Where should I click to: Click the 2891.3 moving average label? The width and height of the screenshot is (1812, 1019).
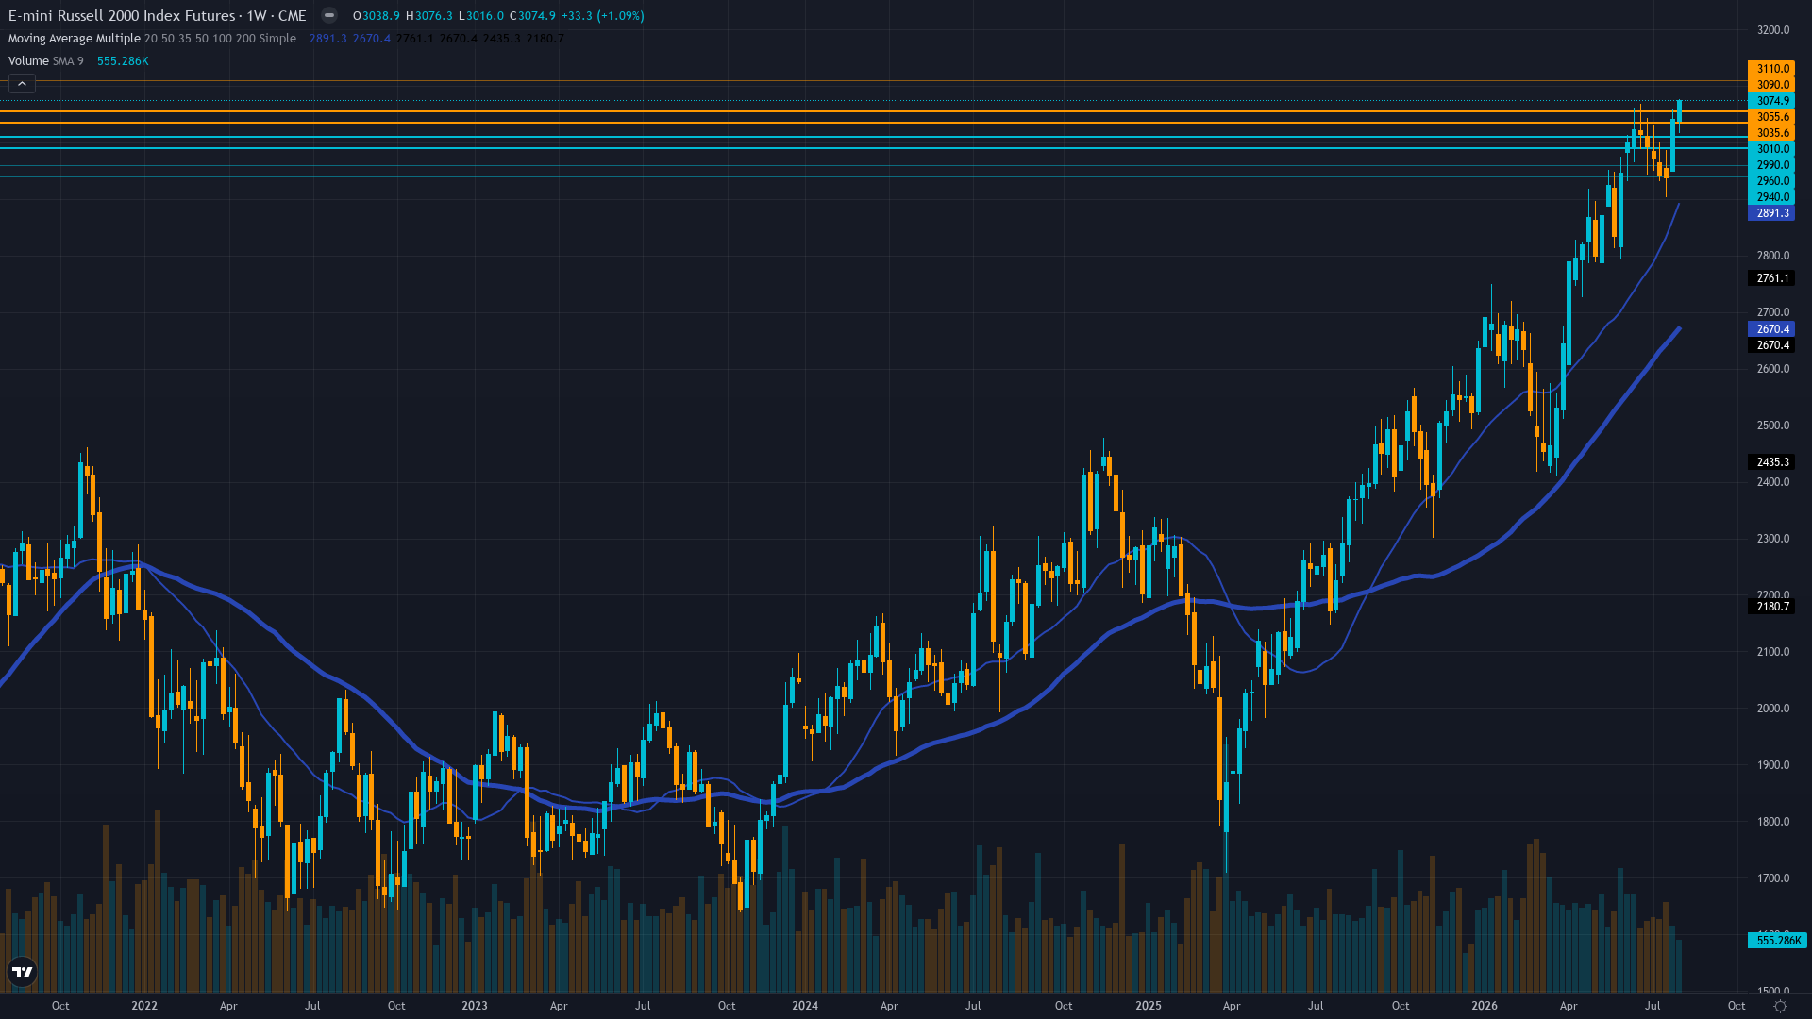click(x=1771, y=213)
